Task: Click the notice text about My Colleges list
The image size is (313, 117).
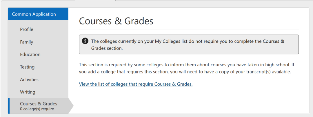Action: [x=185, y=41]
